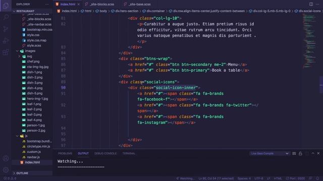The image size is (323, 181).
Task: Open Live Sass Compile output channel dropdown
Action: coord(269,153)
